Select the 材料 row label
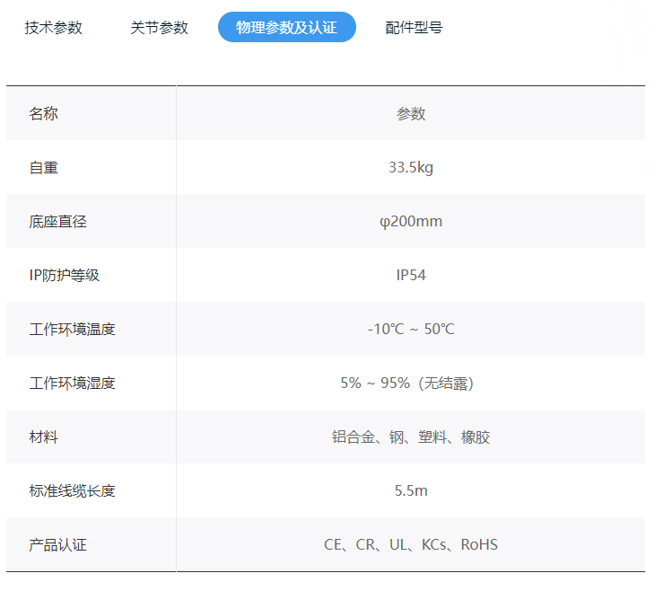This screenshot has height=591, width=655. click(43, 437)
